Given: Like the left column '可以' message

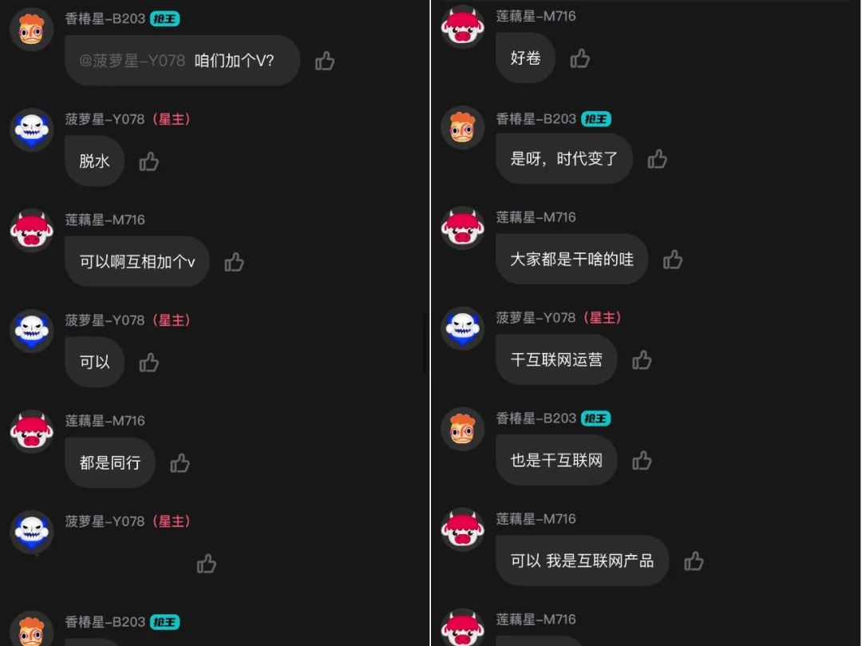Looking at the screenshot, I should 149,363.
